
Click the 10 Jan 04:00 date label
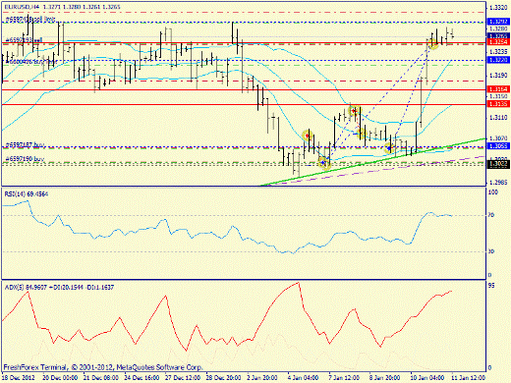point(427,377)
